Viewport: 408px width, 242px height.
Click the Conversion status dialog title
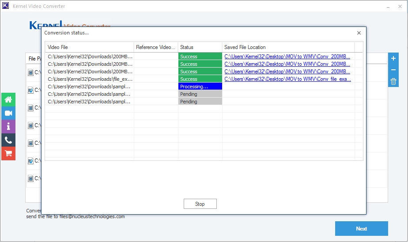pyautogui.click(x=66, y=33)
